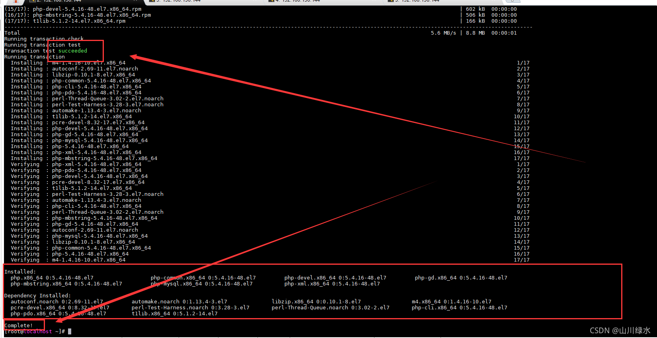Click dependency entry automake.noarch 0:1.13.4-3.el7
This screenshot has width=657, height=338.
(x=179, y=301)
